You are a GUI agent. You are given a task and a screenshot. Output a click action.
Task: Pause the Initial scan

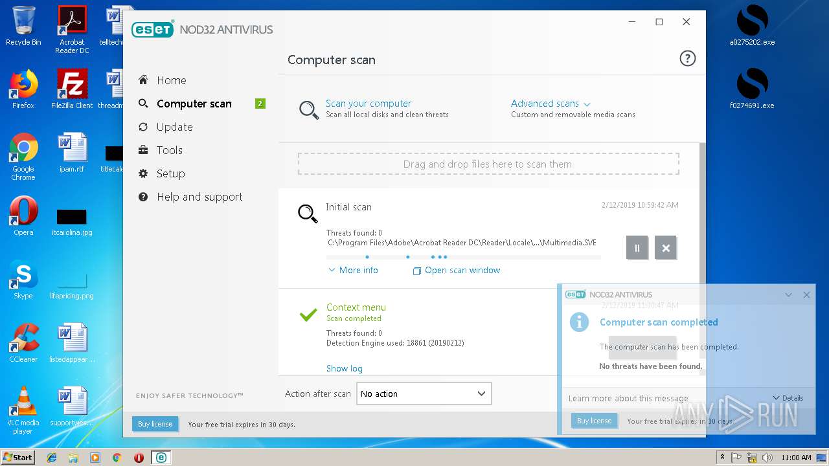[637, 247]
